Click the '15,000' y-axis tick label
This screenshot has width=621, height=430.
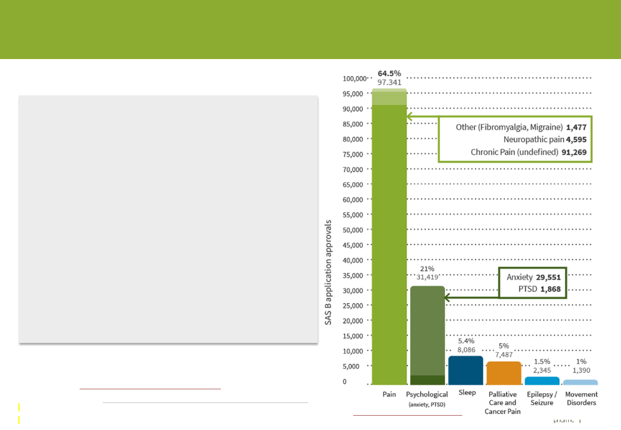tap(353, 336)
